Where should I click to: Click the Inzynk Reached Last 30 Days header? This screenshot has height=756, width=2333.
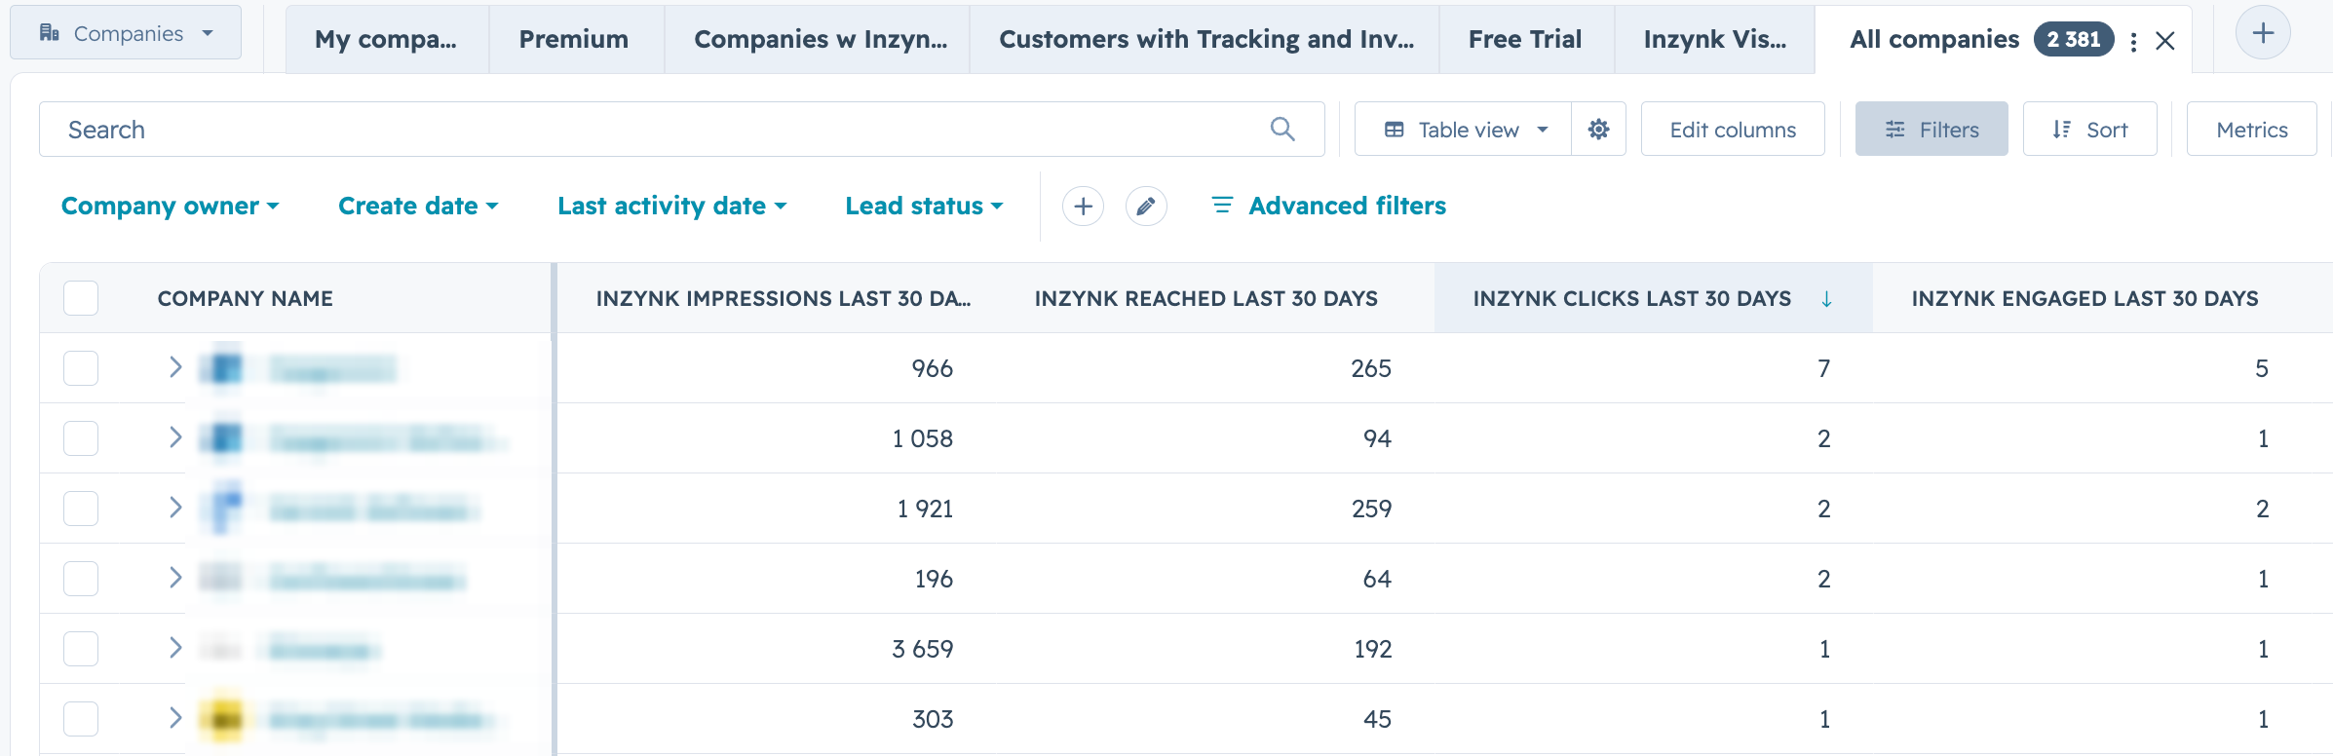1205,298
